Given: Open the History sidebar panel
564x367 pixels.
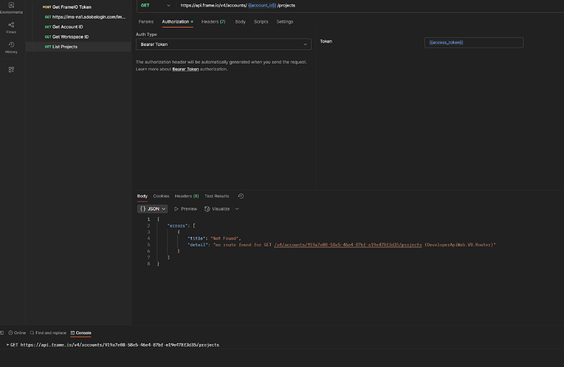Looking at the screenshot, I should click(11, 47).
